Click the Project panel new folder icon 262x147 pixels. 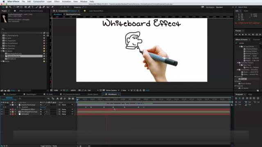[x=5, y=91]
